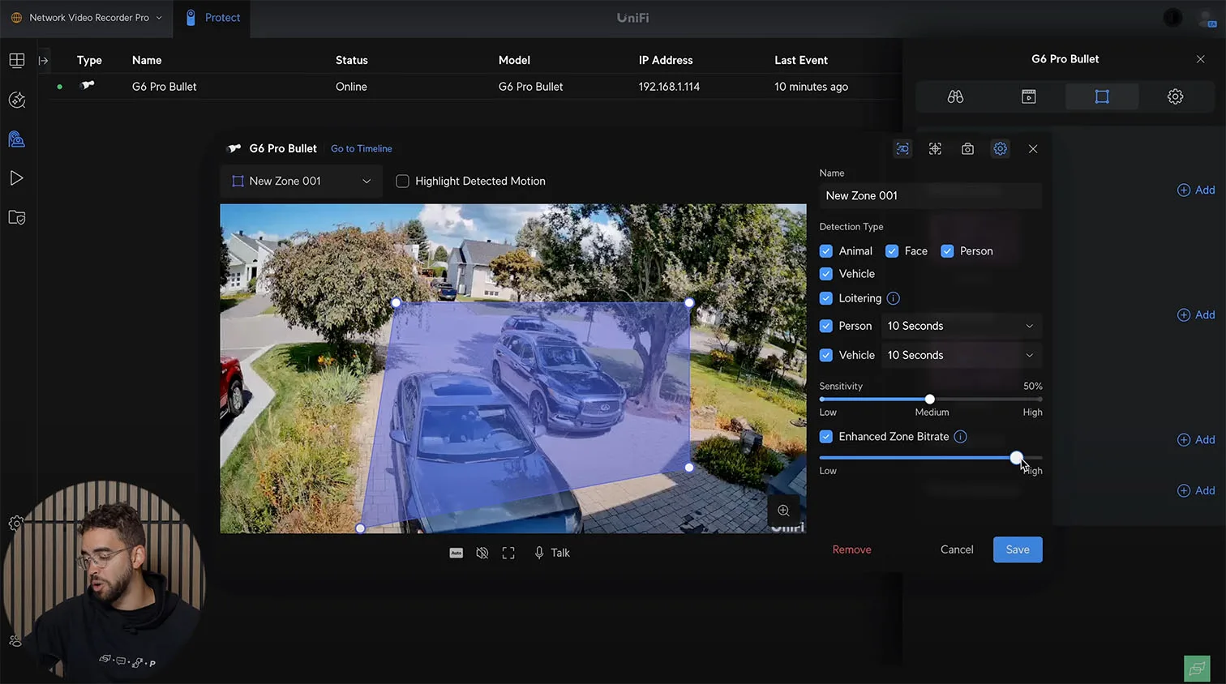The image size is (1226, 684).
Task: Click the Enhanced Zone Bitrate info icon
Action: (960, 437)
